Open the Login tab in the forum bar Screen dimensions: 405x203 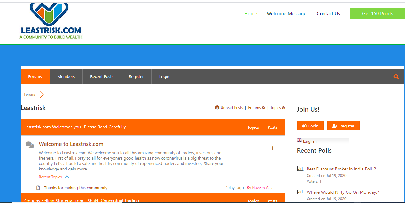[x=164, y=76]
